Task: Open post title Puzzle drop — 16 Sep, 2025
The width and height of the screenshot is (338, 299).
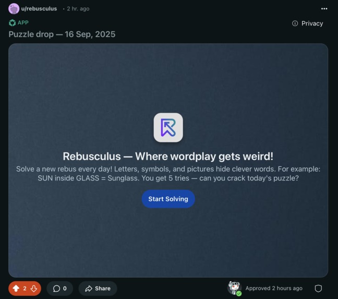Action: [62, 34]
